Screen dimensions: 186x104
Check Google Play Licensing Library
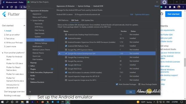(x=66, y=57)
